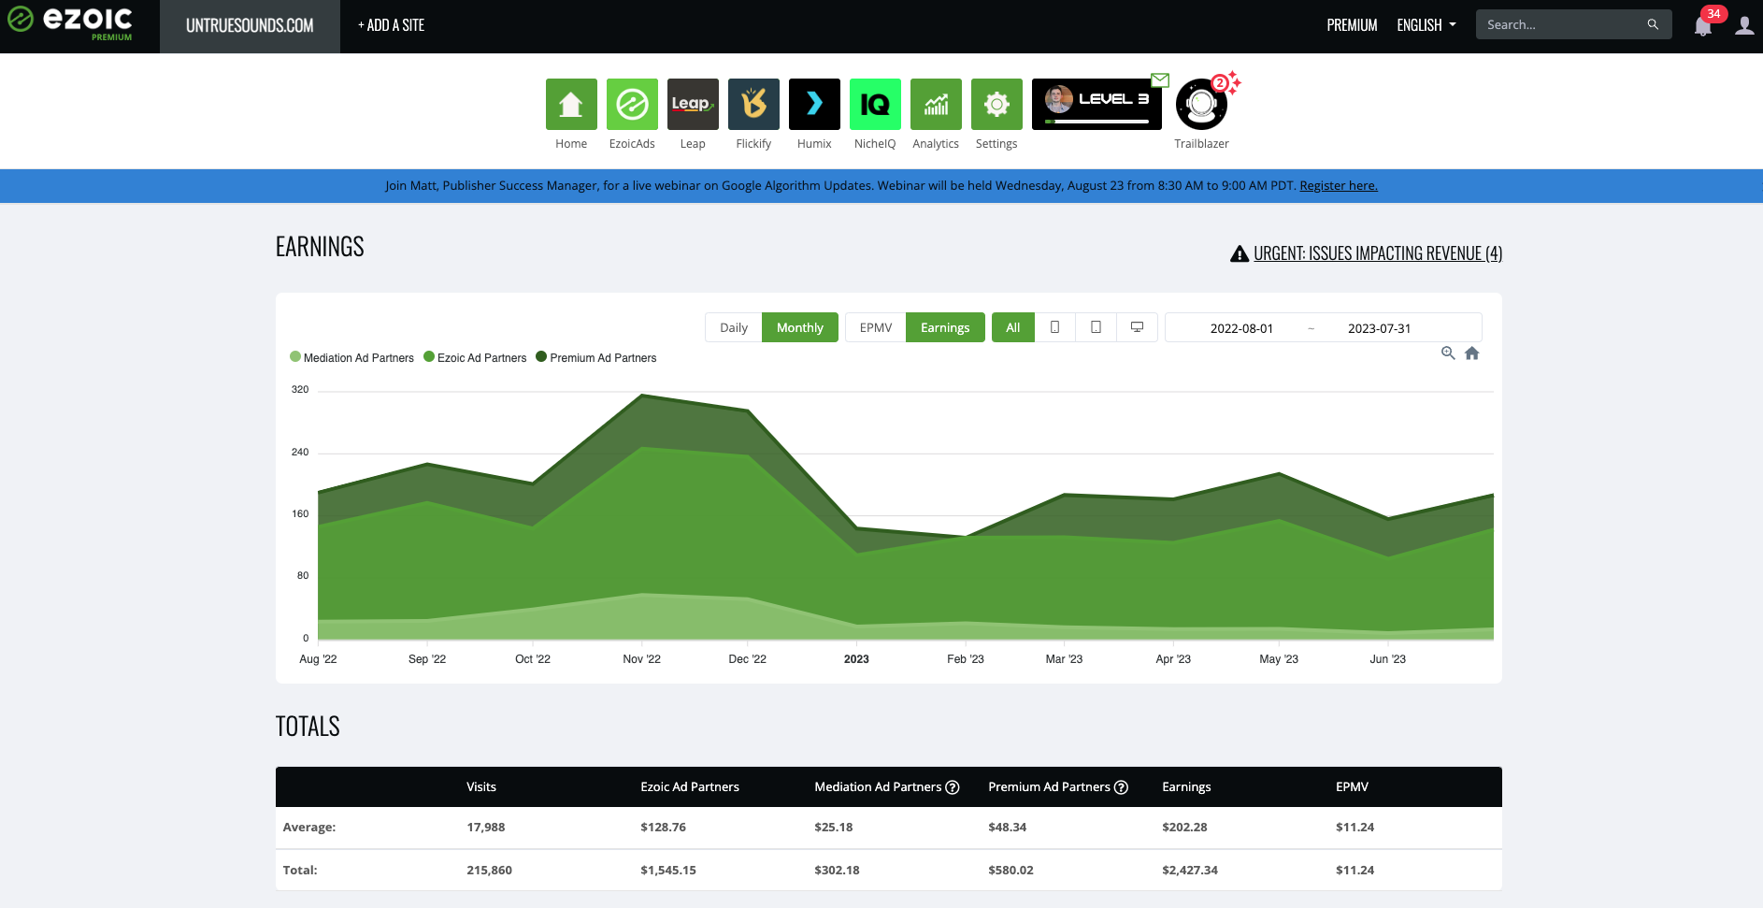Click the search magnifier icon
This screenshot has height=908, width=1763.
(x=1653, y=24)
